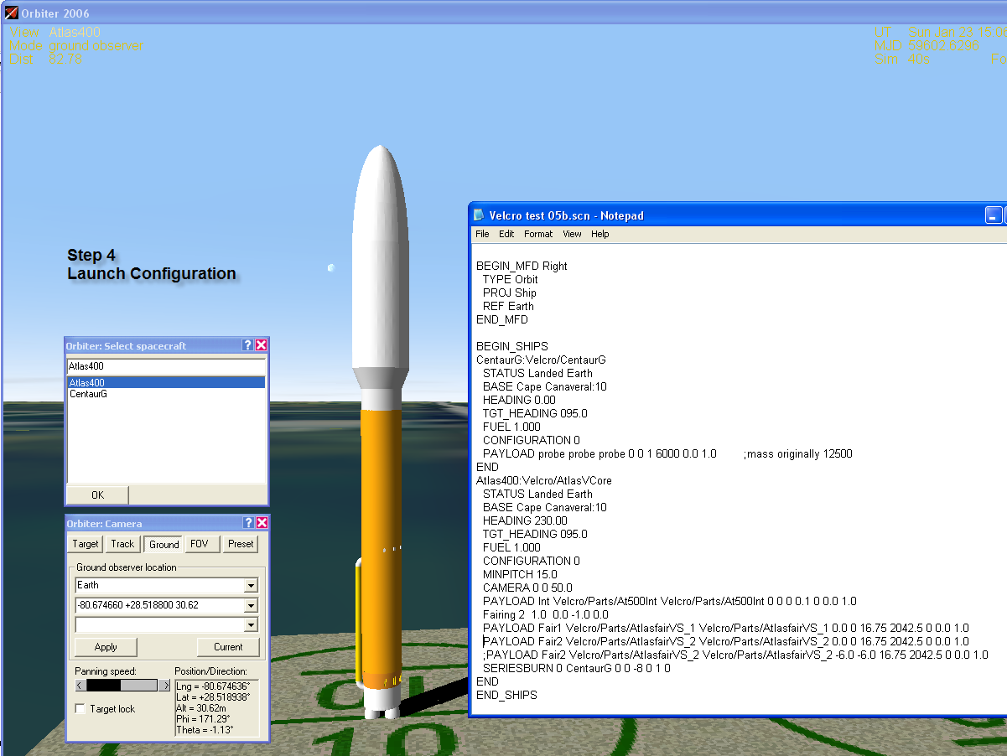Close the Orbiter Camera dialog
1007x756 pixels.
pos(262,523)
